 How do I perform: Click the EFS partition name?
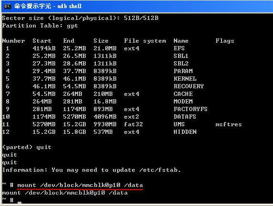(179, 48)
